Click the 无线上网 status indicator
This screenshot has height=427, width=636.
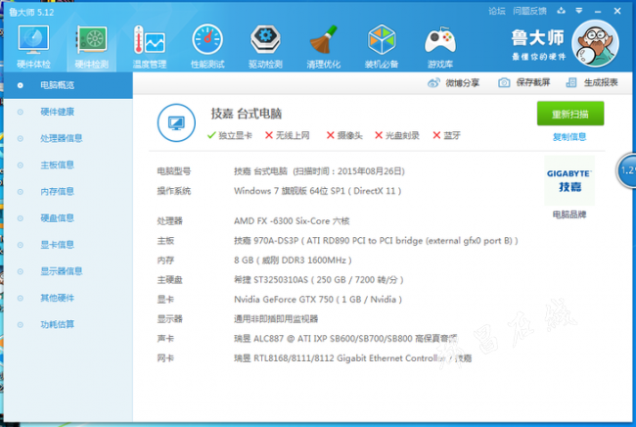287,135
